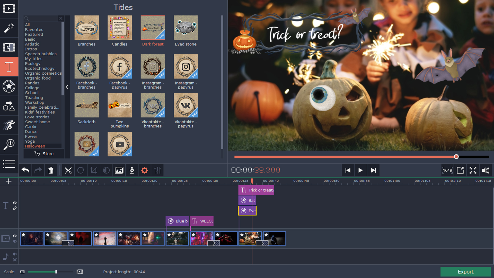The height and width of the screenshot is (278, 494).
Task: Select the split scissors tool
Action: (x=68, y=170)
